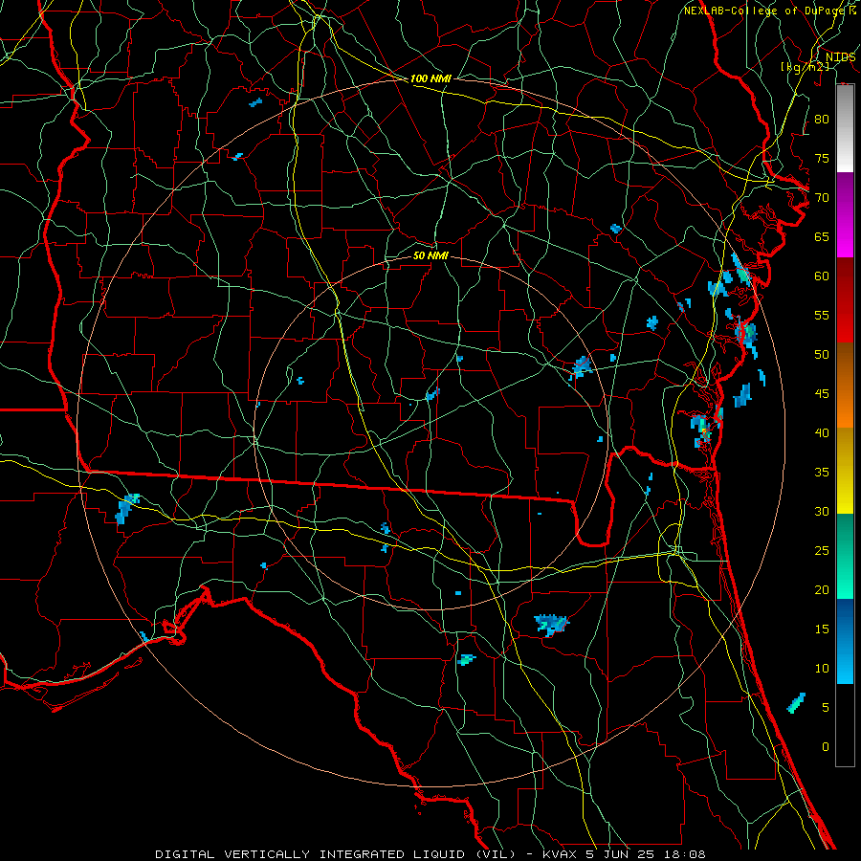Select the red band of the color scale

tap(845, 300)
